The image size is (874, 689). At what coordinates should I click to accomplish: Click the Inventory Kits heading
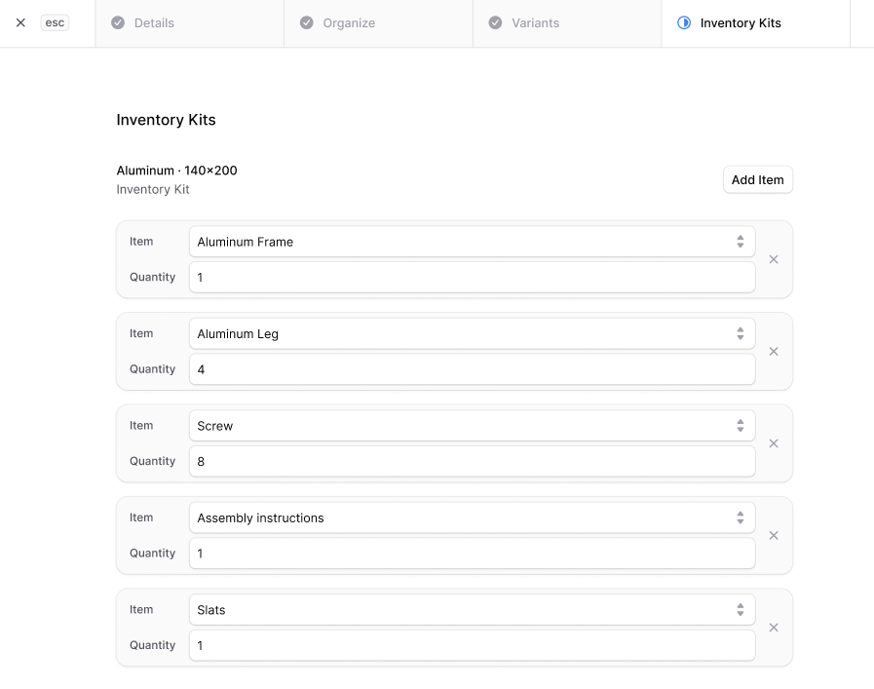(166, 120)
